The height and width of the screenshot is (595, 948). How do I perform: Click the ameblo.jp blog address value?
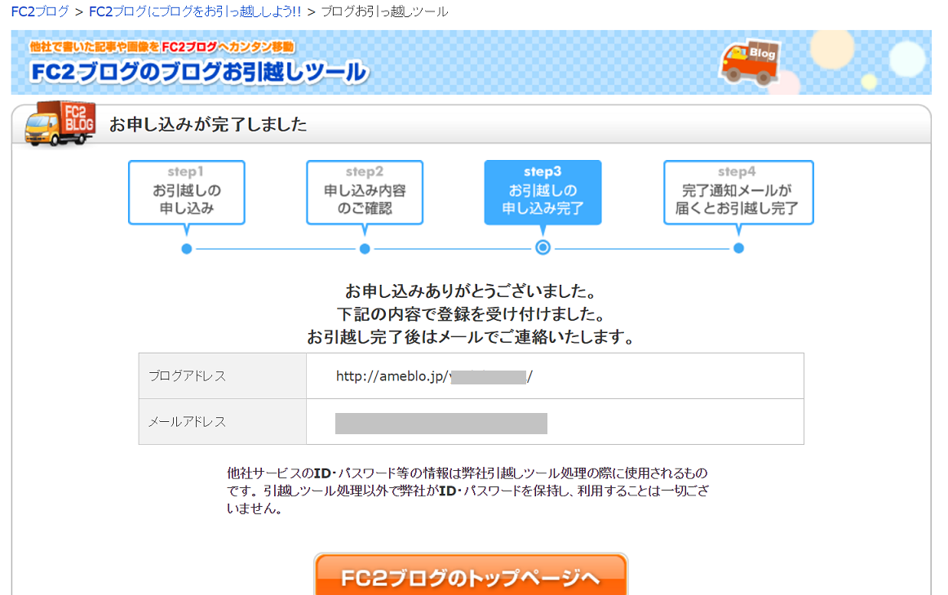click(434, 376)
